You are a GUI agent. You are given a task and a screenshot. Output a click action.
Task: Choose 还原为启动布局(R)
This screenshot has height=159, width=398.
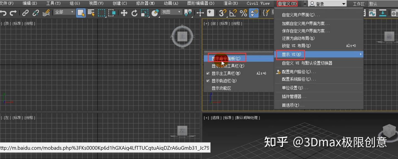tap(319, 38)
